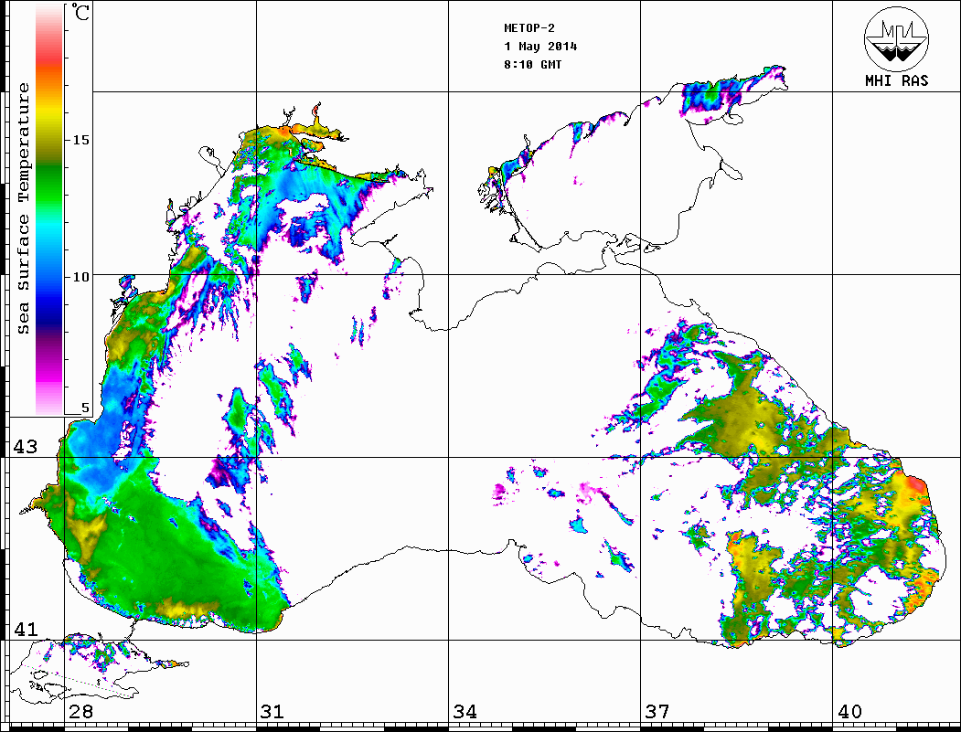Screen dimensions: 961x732
Task: Click the longitude label 31
Action: [272, 712]
